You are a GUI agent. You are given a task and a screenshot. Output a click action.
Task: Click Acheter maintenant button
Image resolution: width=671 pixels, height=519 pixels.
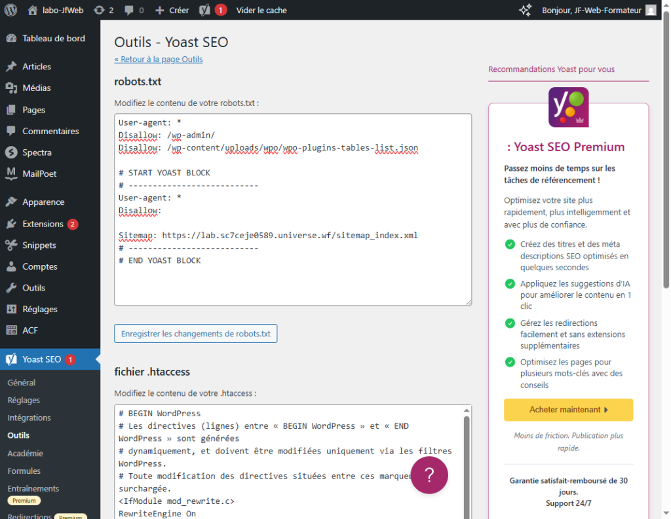(568, 410)
